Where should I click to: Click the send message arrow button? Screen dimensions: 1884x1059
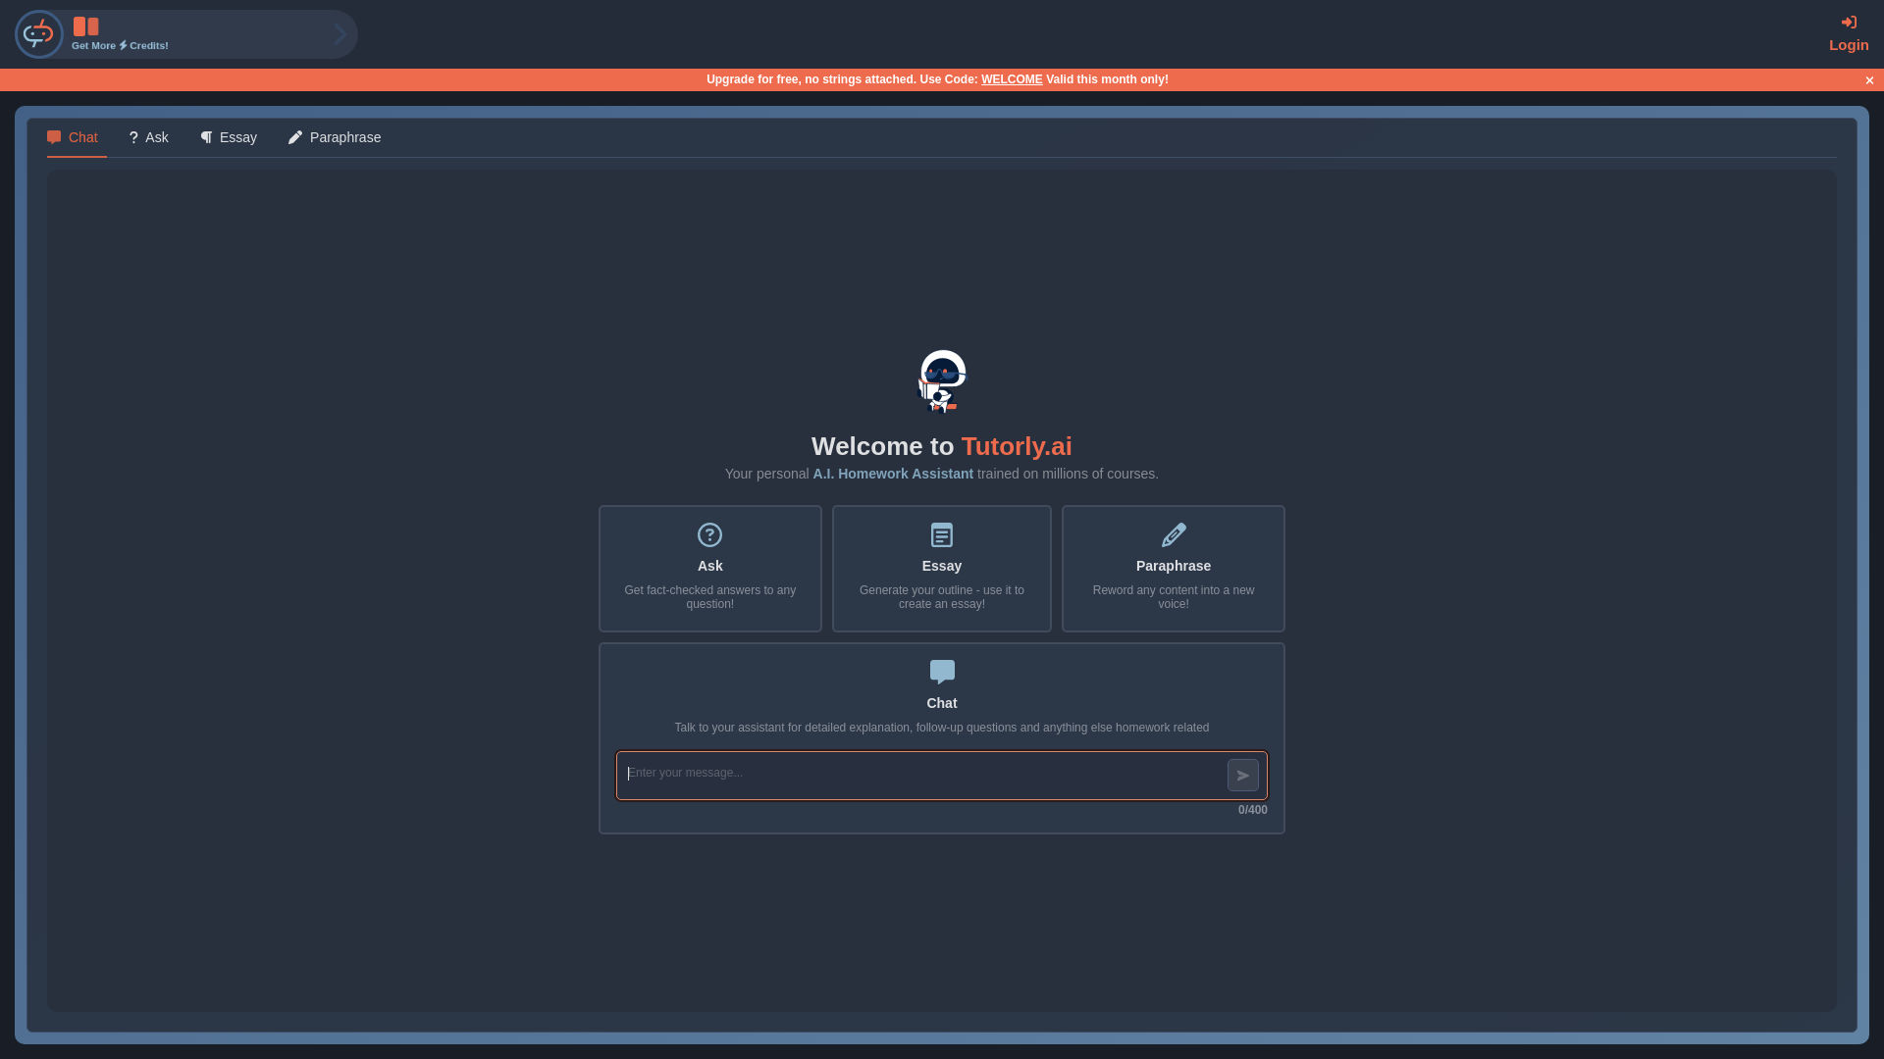tap(1243, 776)
